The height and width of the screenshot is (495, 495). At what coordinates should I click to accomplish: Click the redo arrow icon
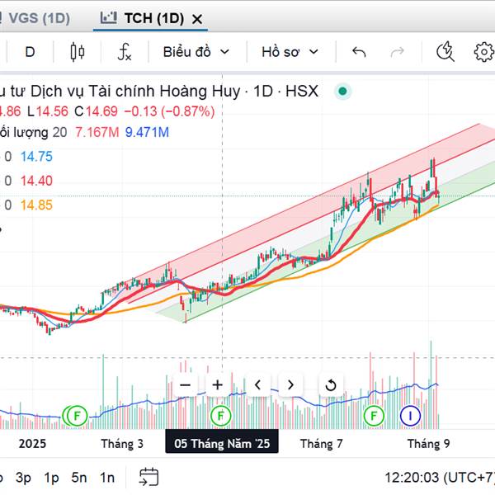click(x=398, y=52)
